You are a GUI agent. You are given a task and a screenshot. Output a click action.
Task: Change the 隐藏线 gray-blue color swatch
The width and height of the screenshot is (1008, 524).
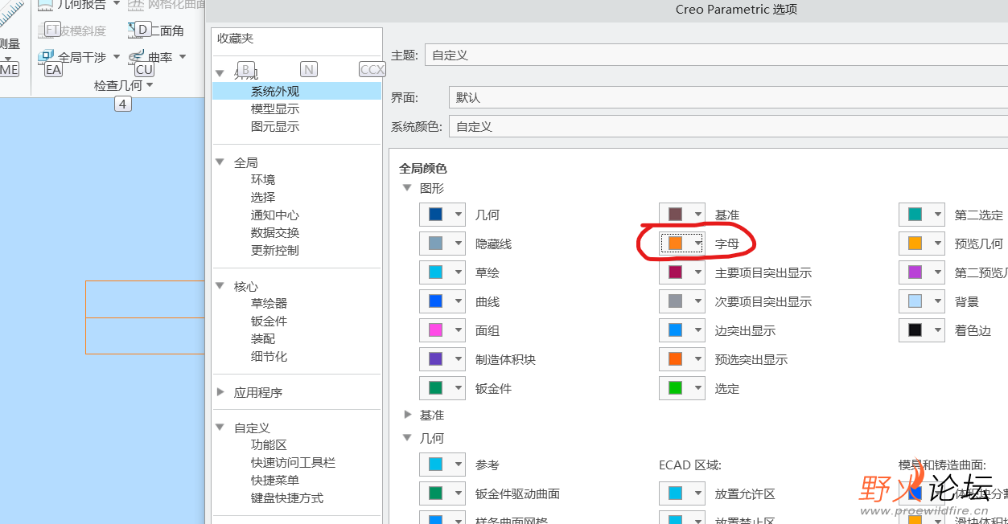(x=442, y=244)
